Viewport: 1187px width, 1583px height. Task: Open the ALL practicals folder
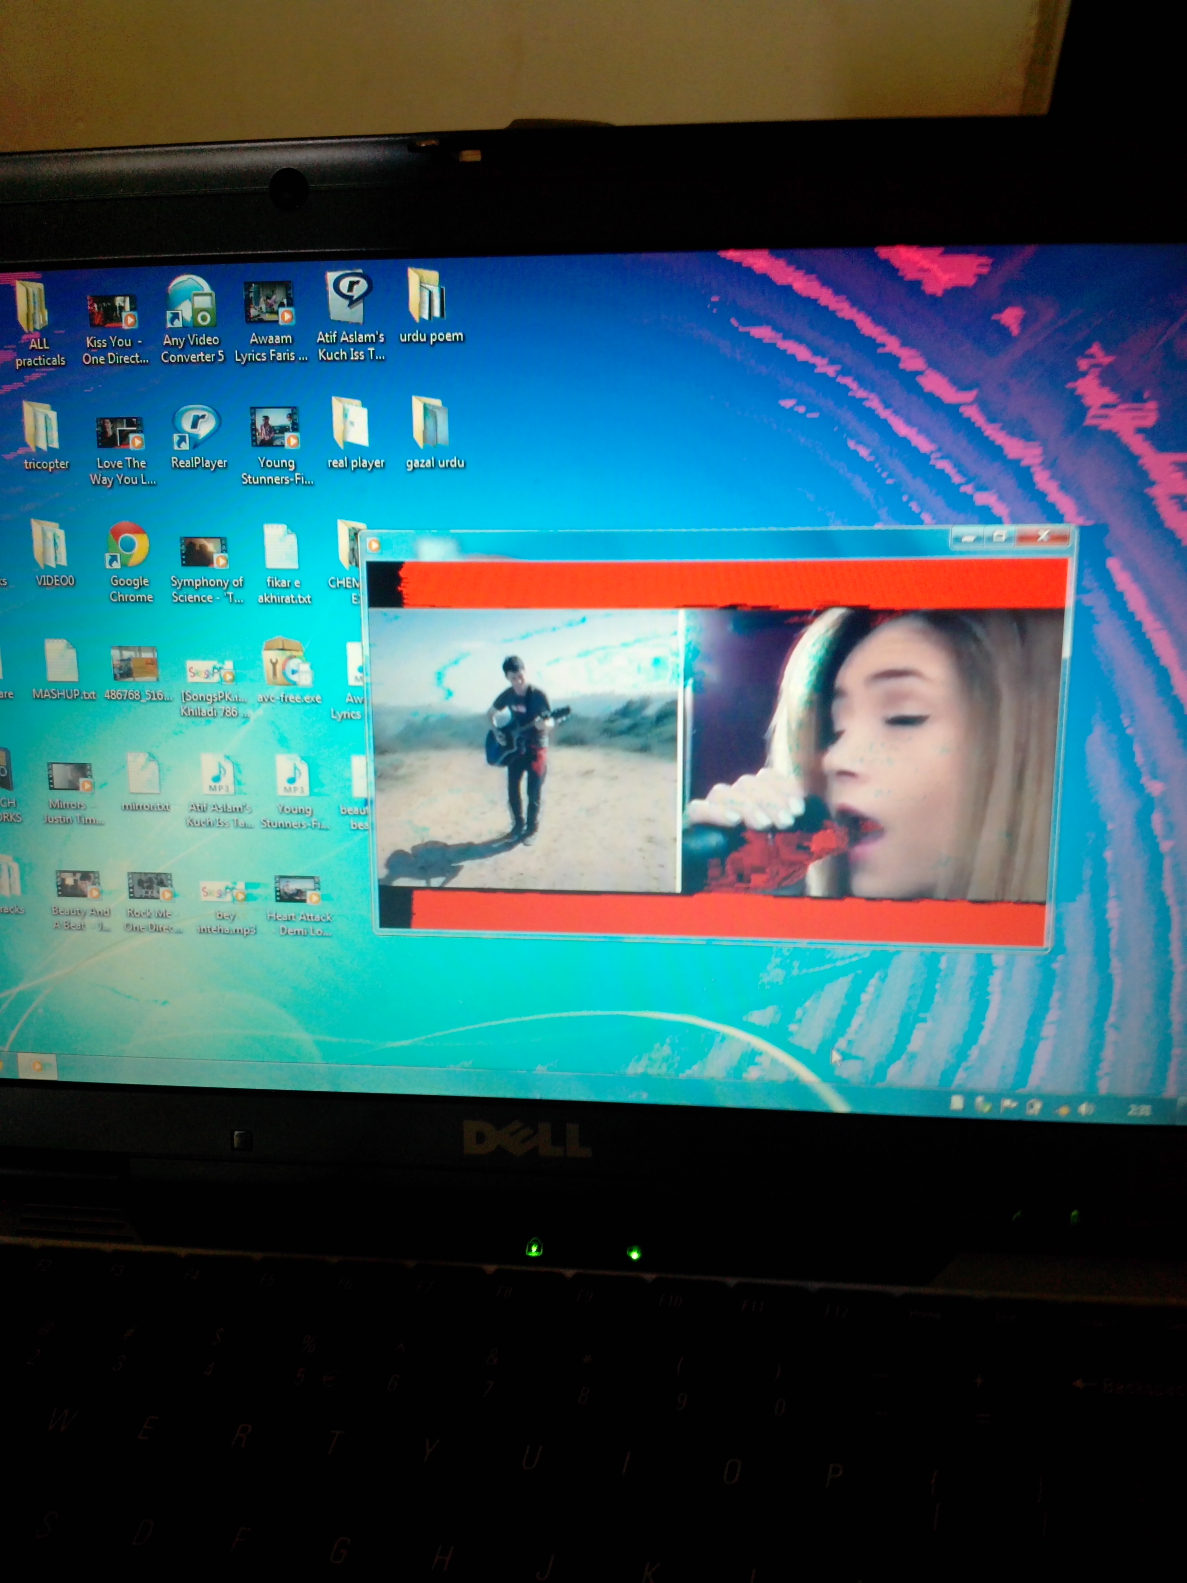click(x=37, y=323)
